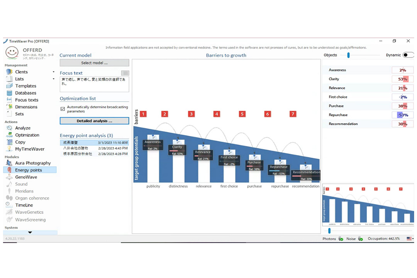
Task: Click the Focus text keyboard icon
Action: click(x=125, y=73)
